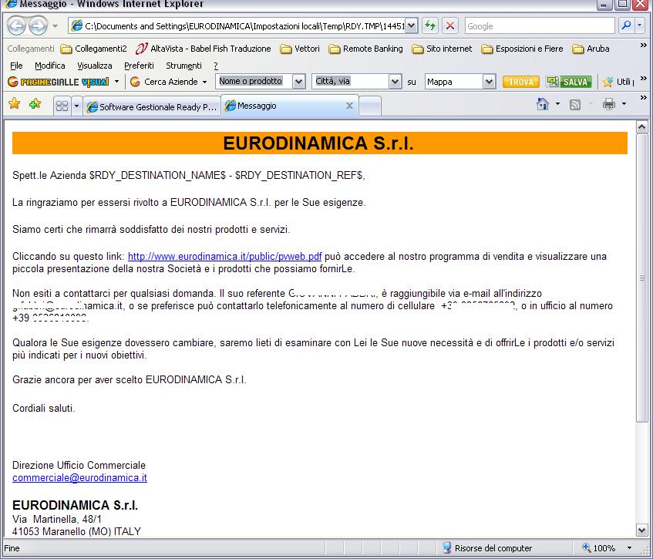Expand the PagineGialle Visual dropdown arrow
653x559 pixels.
click(117, 82)
